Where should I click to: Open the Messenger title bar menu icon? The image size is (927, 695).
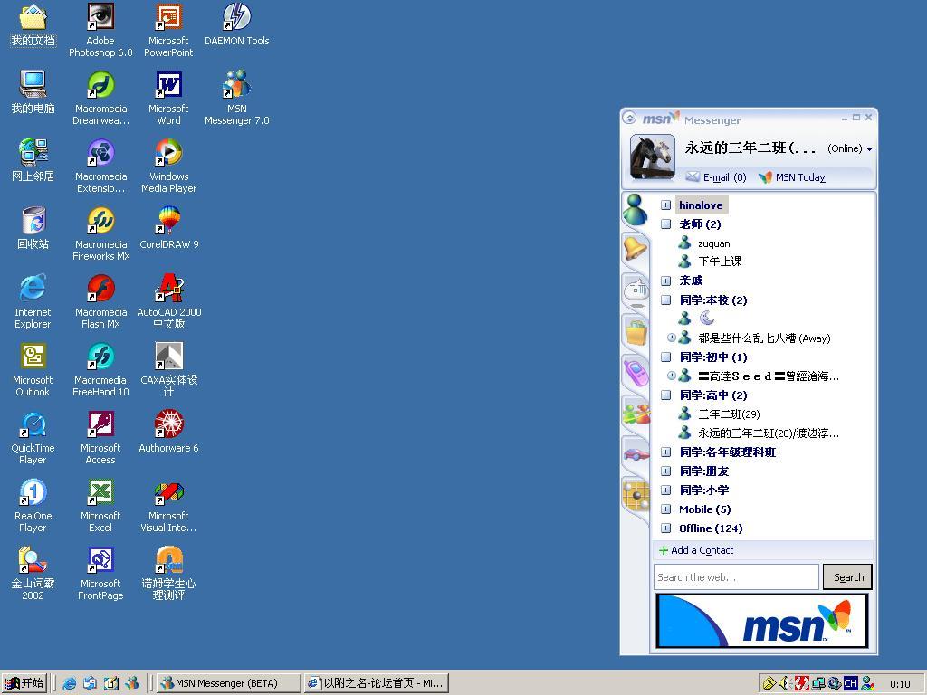(x=630, y=119)
